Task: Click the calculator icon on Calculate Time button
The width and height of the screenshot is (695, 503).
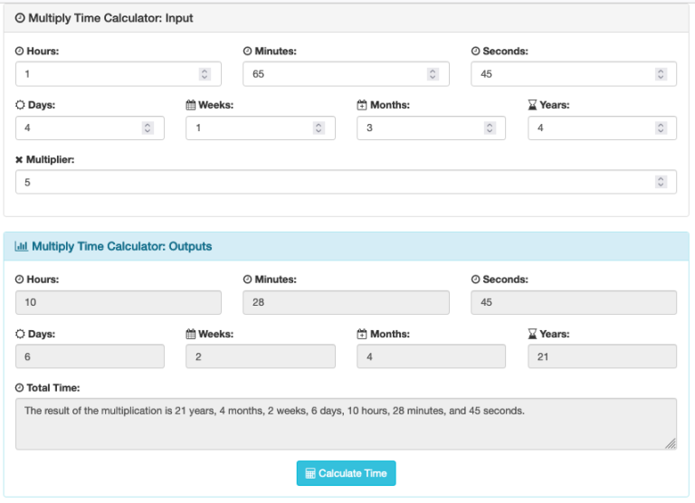Action: click(x=310, y=474)
